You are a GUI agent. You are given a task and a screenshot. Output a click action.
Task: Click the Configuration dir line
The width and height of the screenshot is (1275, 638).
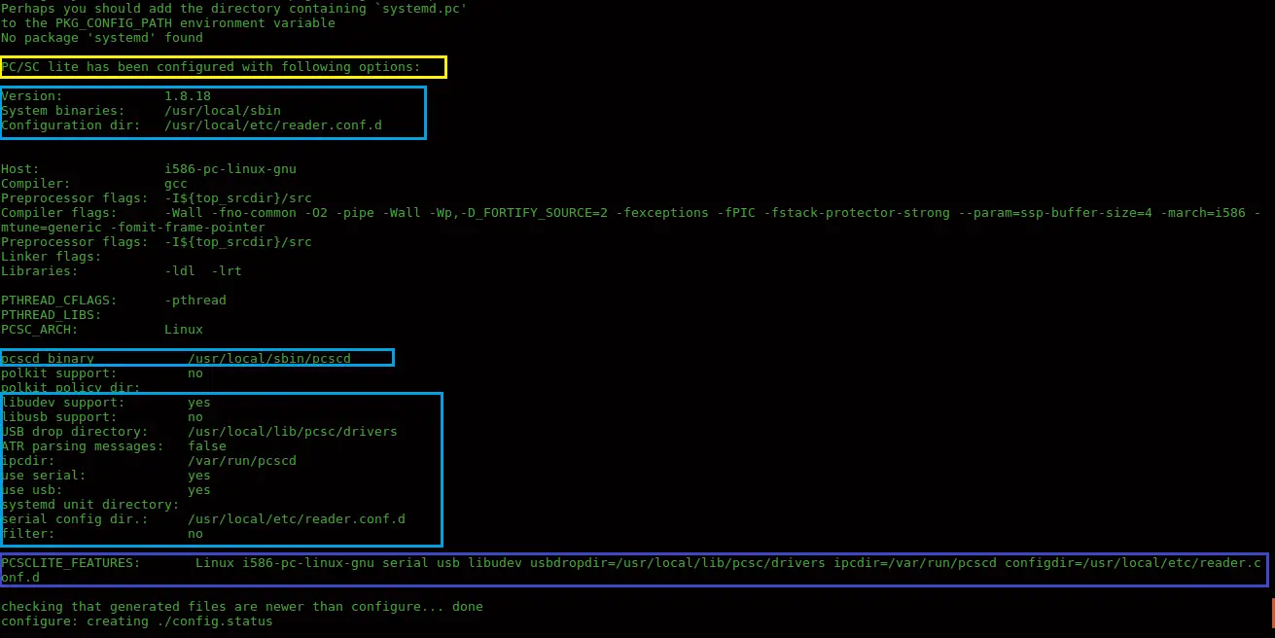coord(192,125)
